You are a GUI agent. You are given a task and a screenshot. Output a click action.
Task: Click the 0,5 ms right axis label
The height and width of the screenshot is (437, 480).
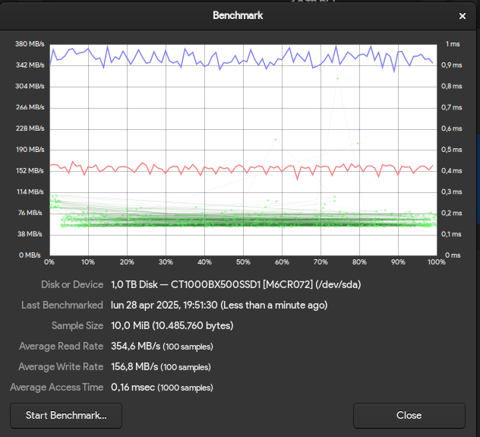tap(452, 150)
